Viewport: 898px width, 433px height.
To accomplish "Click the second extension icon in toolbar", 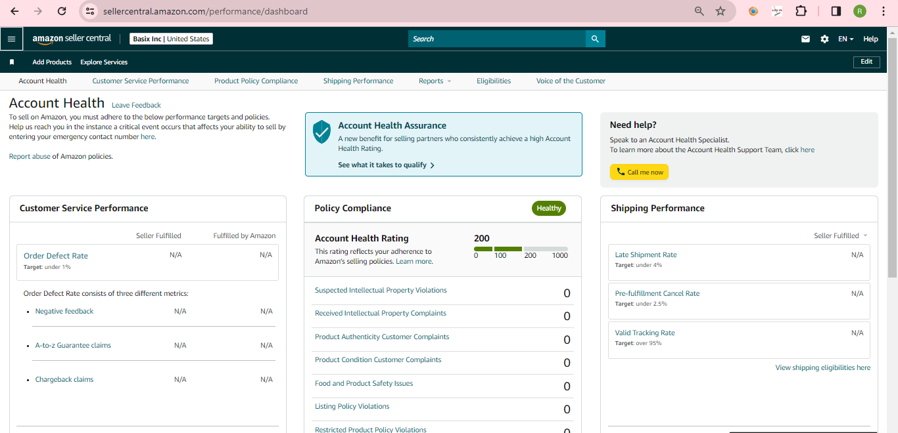I will pos(777,11).
